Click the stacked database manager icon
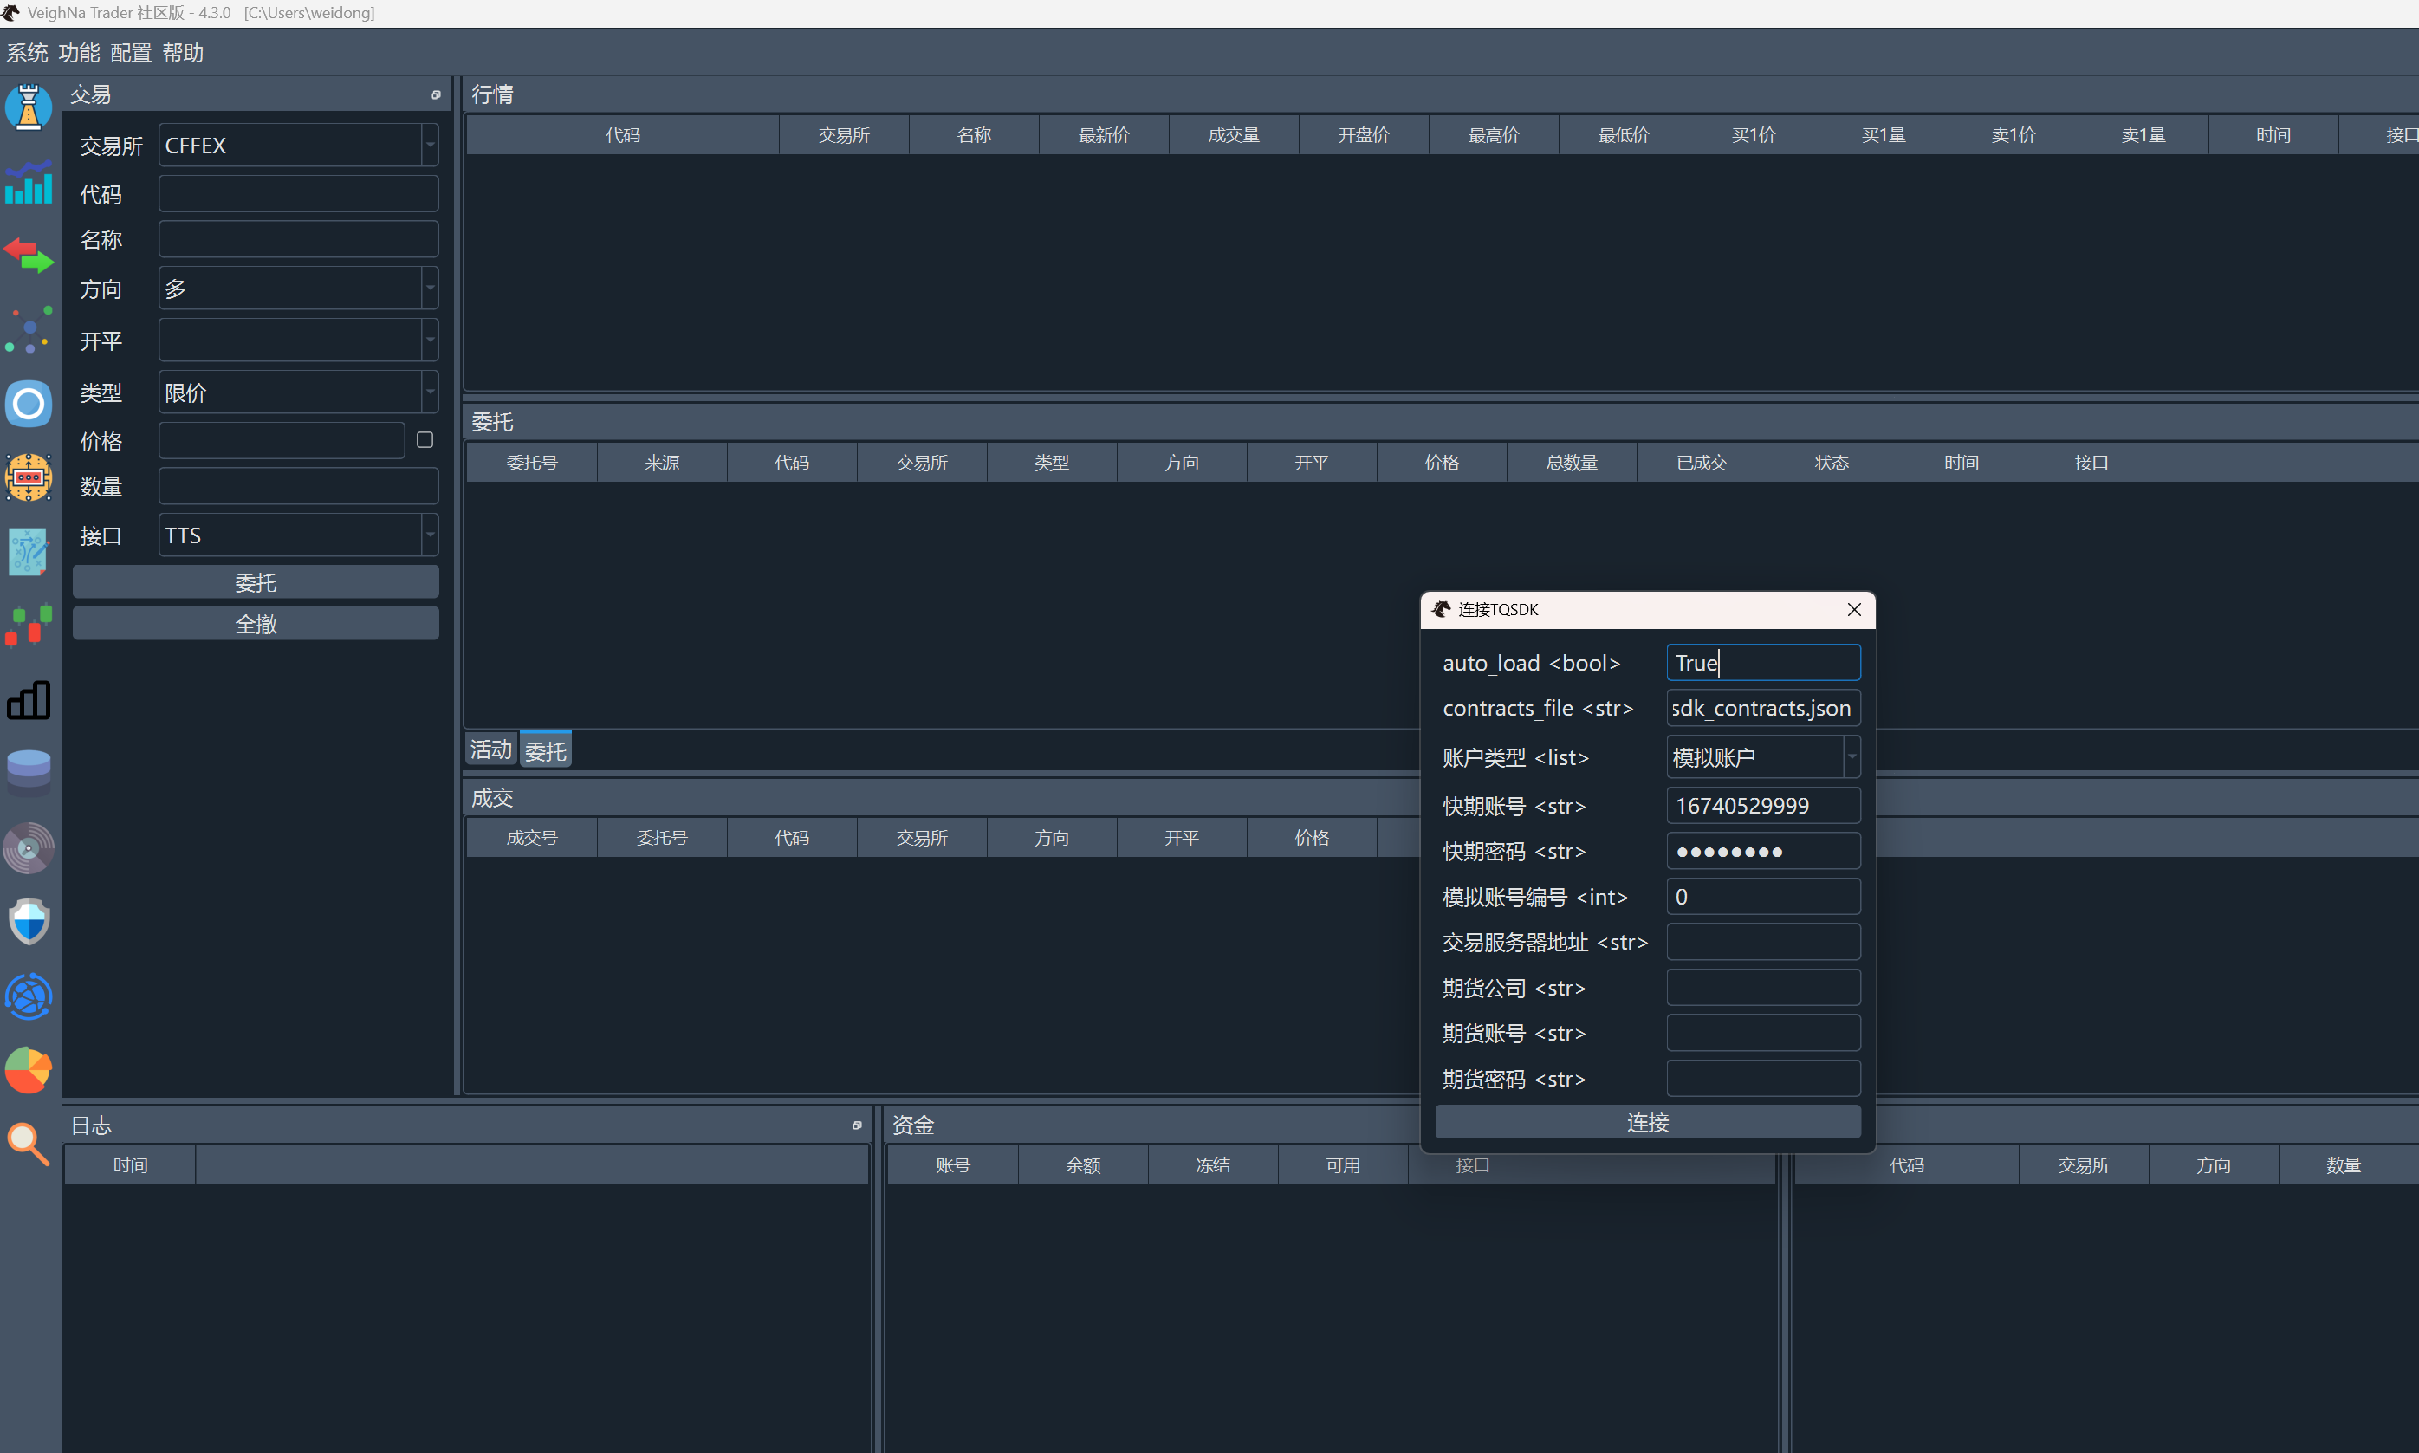Viewport: 2419px width, 1453px height. click(29, 773)
